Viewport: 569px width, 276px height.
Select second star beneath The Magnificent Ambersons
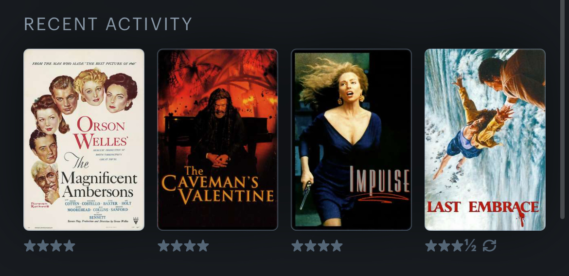[43, 245]
